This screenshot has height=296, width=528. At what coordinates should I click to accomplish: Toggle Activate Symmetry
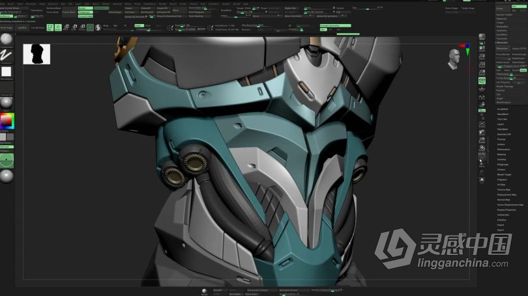pyautogui.click(x=335, y=25)
